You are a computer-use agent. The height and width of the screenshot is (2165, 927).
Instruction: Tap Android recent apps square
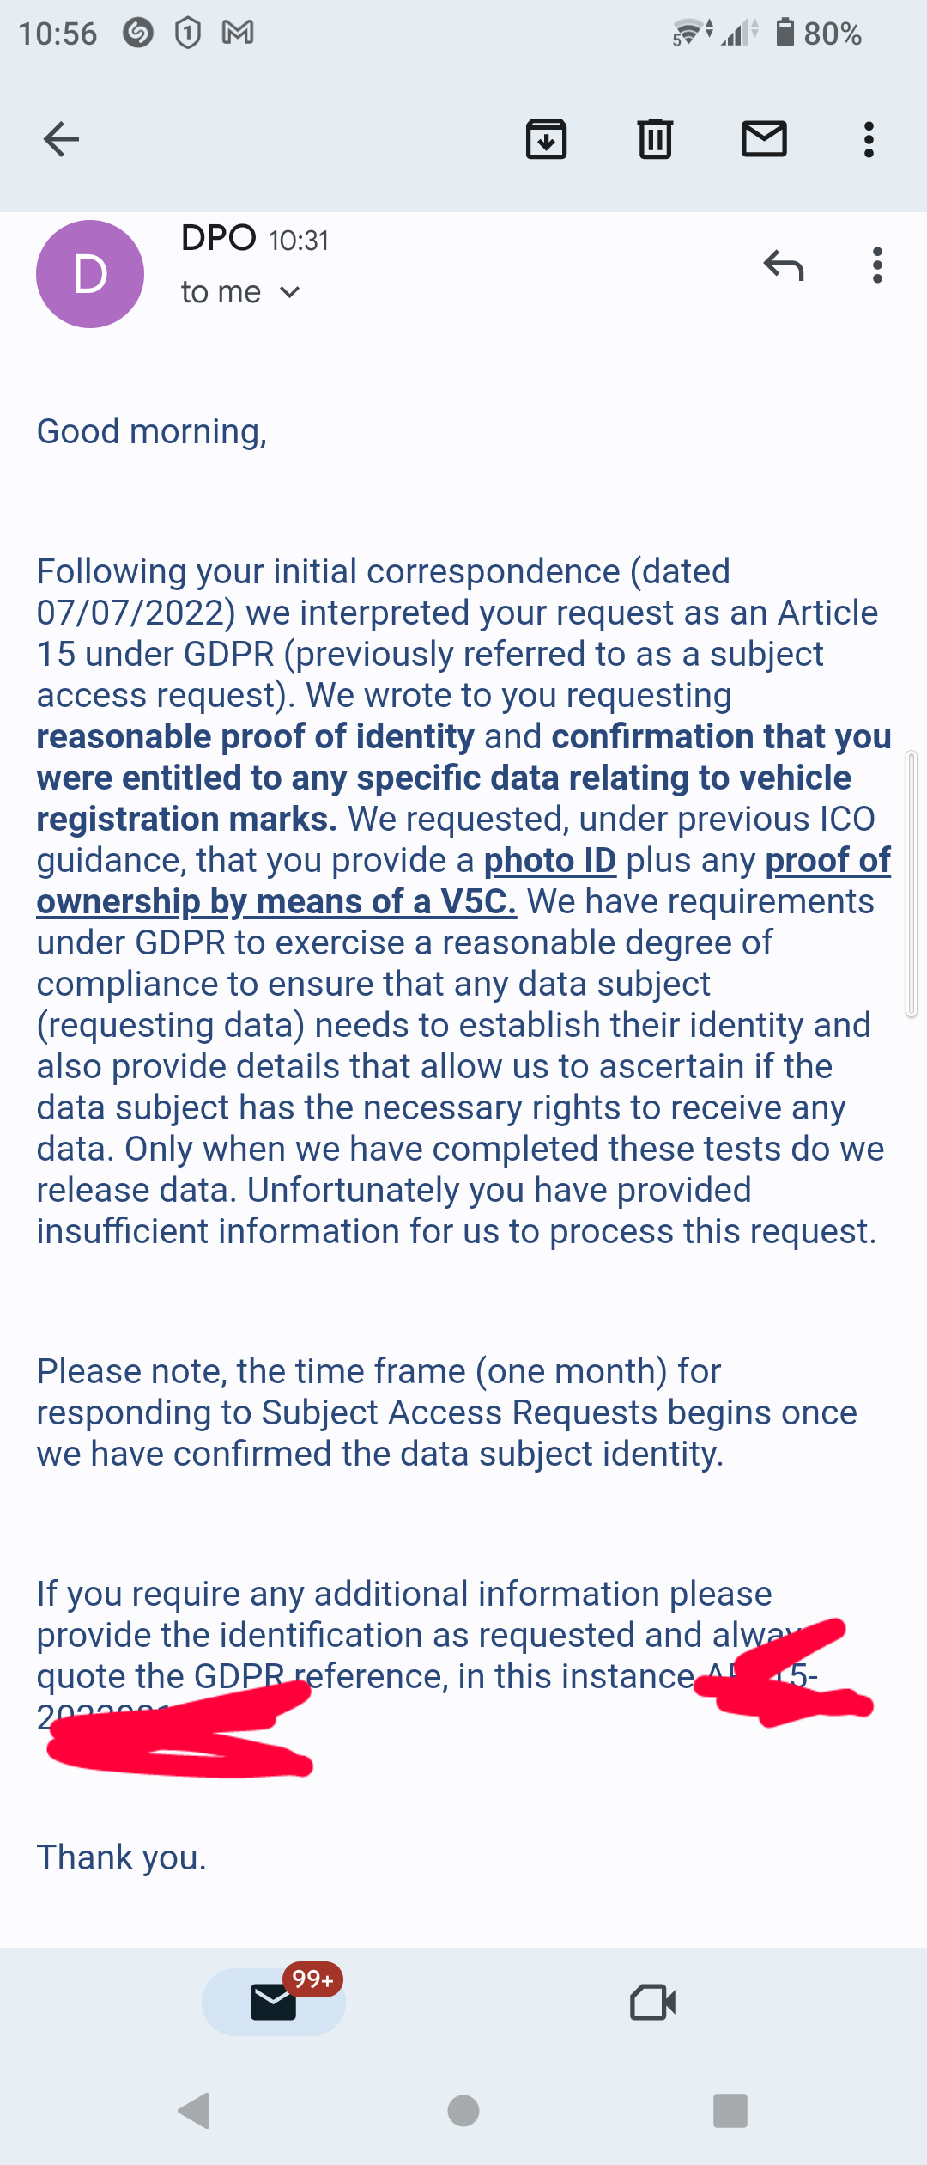pyautogui.click(x=730, y=2111)
